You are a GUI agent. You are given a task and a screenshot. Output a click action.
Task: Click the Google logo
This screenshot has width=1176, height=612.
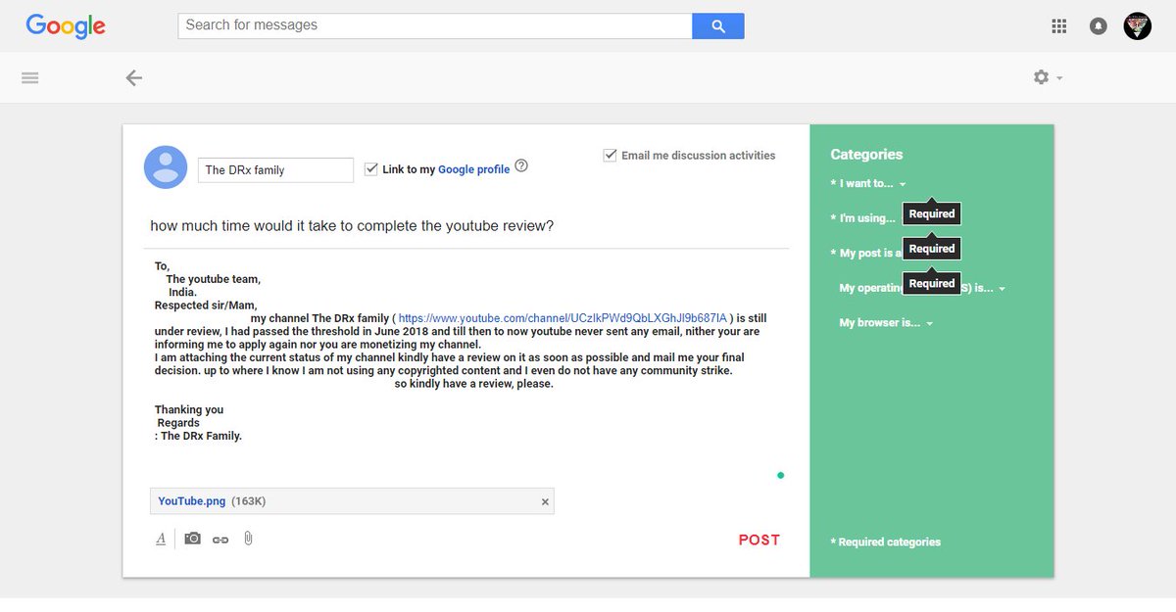[x=65, y=26]
